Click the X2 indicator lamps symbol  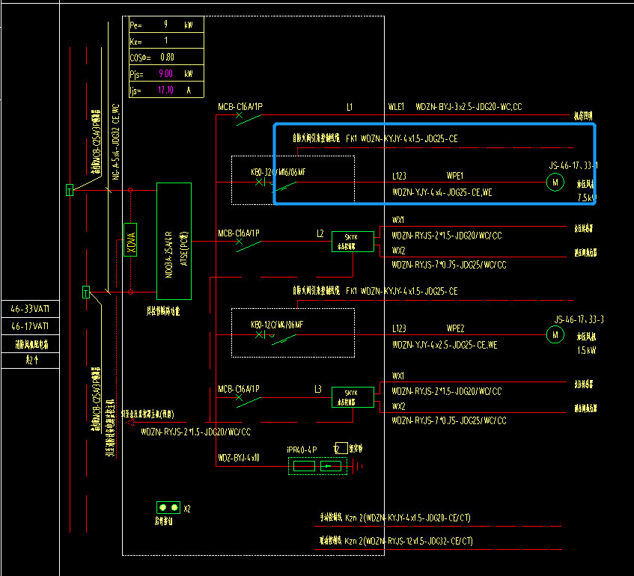[168, 507]
